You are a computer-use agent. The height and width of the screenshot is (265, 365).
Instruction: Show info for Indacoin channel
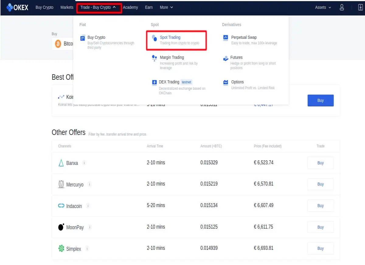[88, 206]
